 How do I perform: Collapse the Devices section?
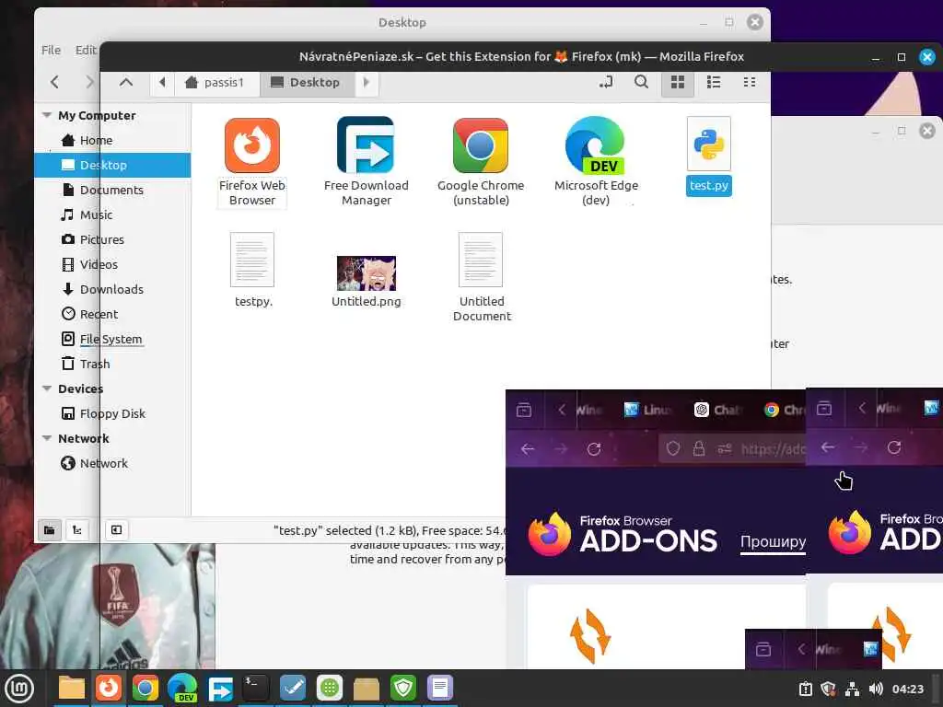[x=47, y=388]
